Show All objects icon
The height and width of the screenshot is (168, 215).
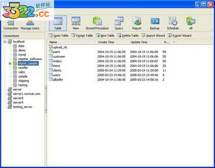tap(191, 23)
